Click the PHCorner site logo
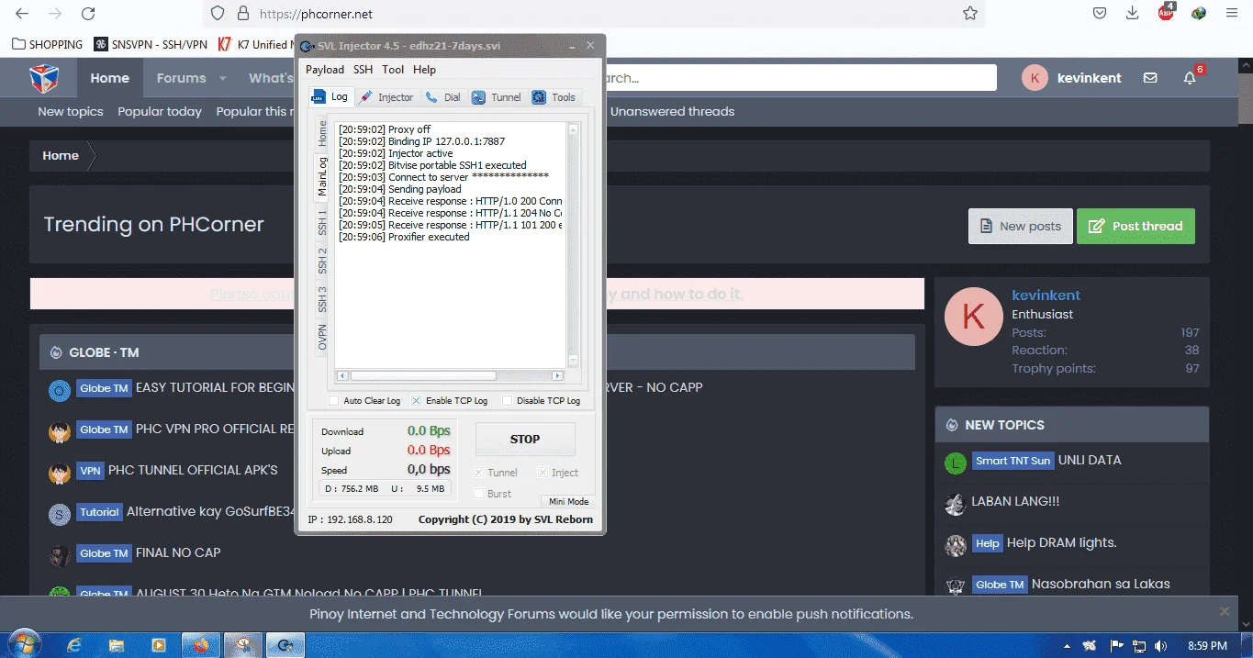 44,78
